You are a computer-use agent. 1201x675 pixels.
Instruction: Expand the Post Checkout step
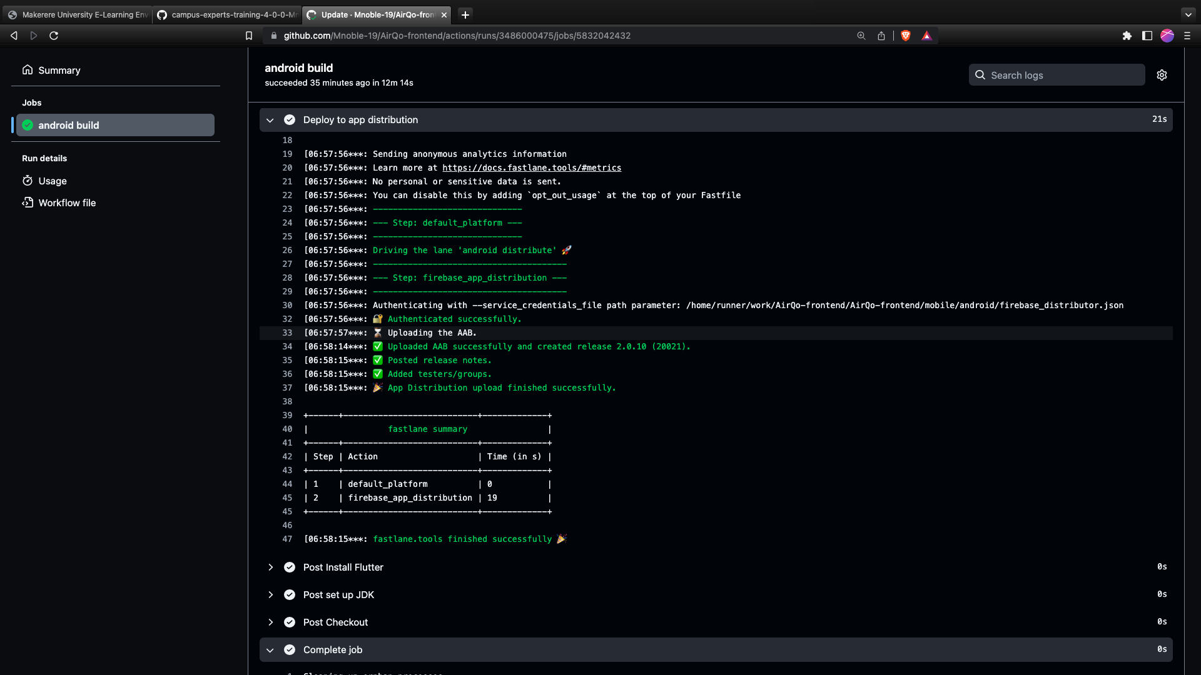[271, 622]
